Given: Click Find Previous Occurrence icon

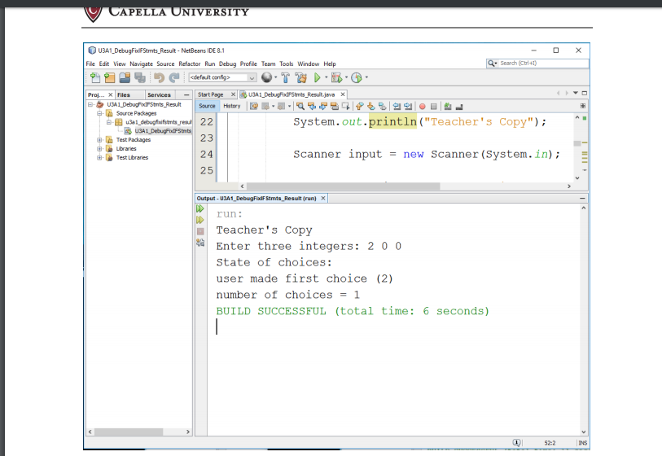Looking at the screenshot, I should tap(312, 106).
